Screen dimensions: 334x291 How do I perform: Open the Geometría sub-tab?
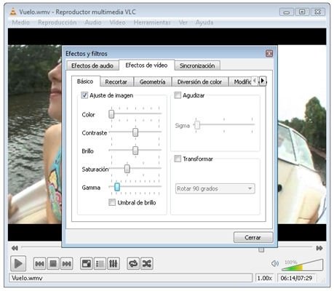pos(152,82)
